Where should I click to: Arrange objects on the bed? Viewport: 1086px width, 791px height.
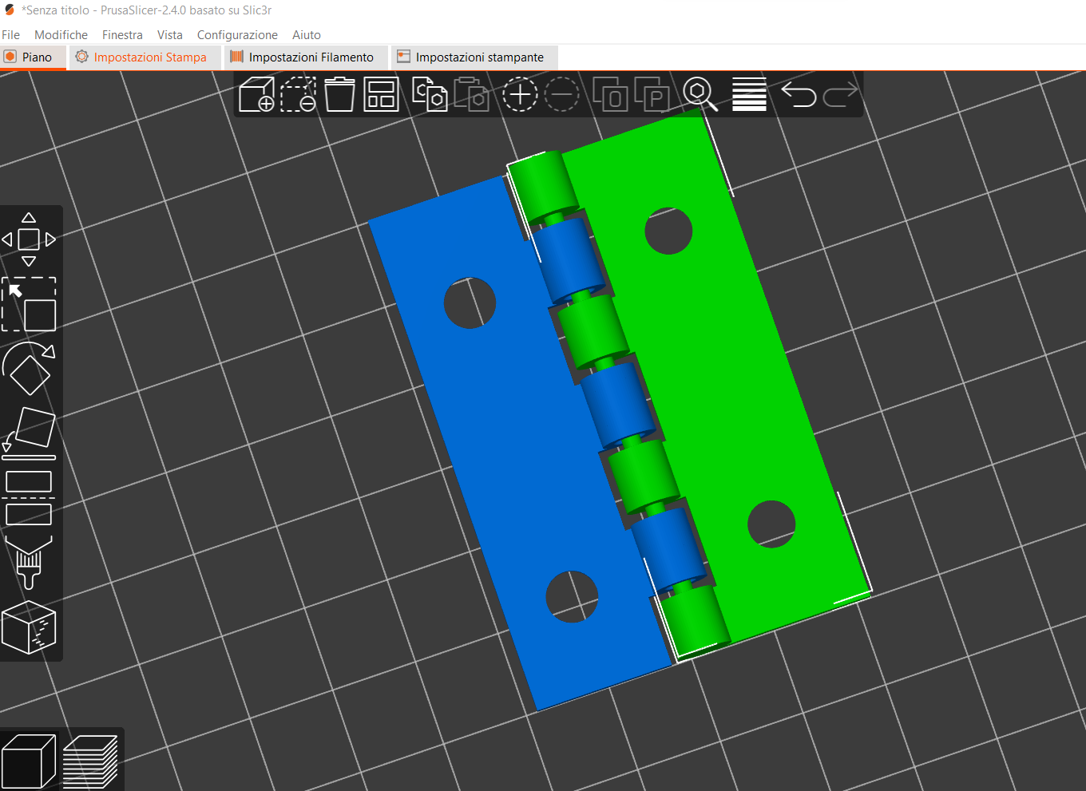(x=381, y=94)
